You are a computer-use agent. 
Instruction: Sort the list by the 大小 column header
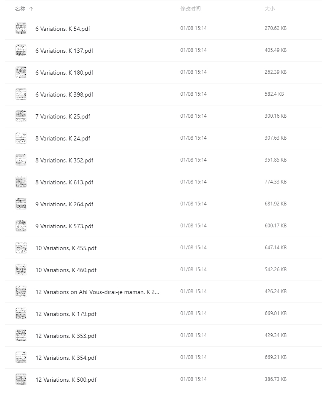pyautogui.click(x=269, y=9)
